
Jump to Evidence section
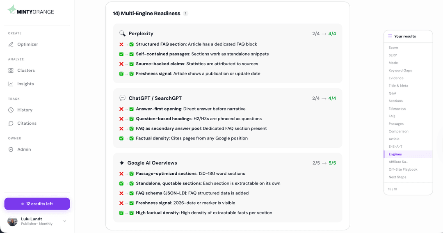(x=396, y=78)
